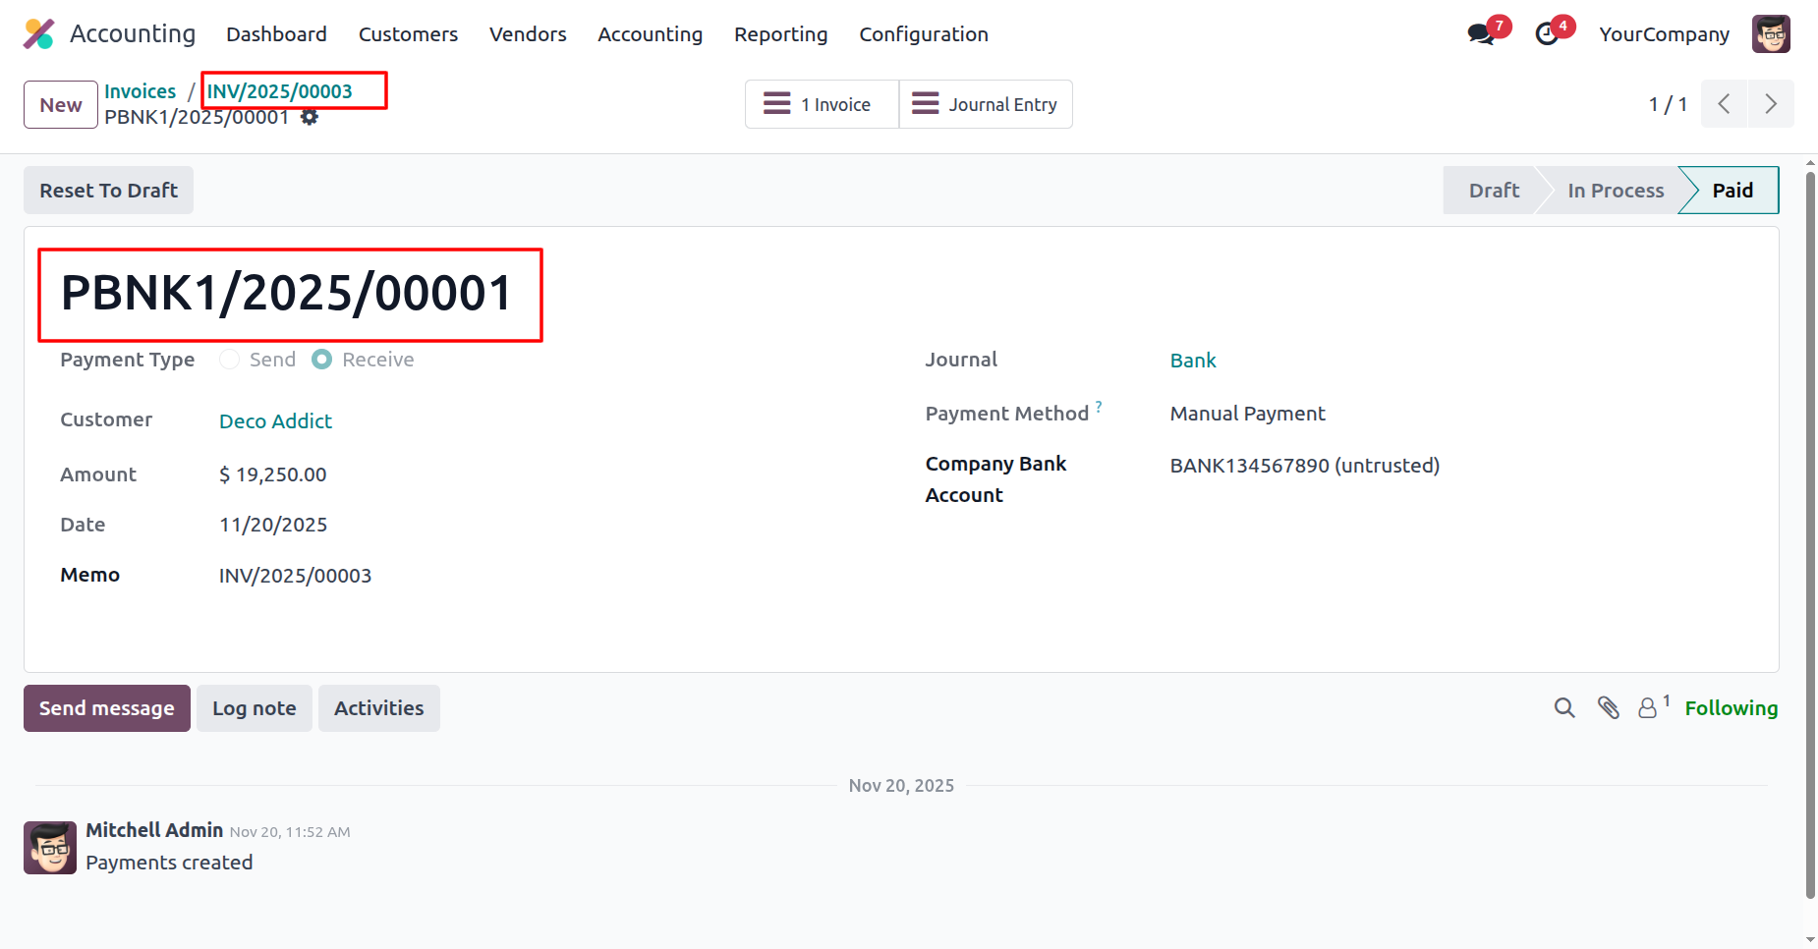Viewport: 1818px width, 949px height.
Task: Open the Customers menu
Action: [408, 34]
